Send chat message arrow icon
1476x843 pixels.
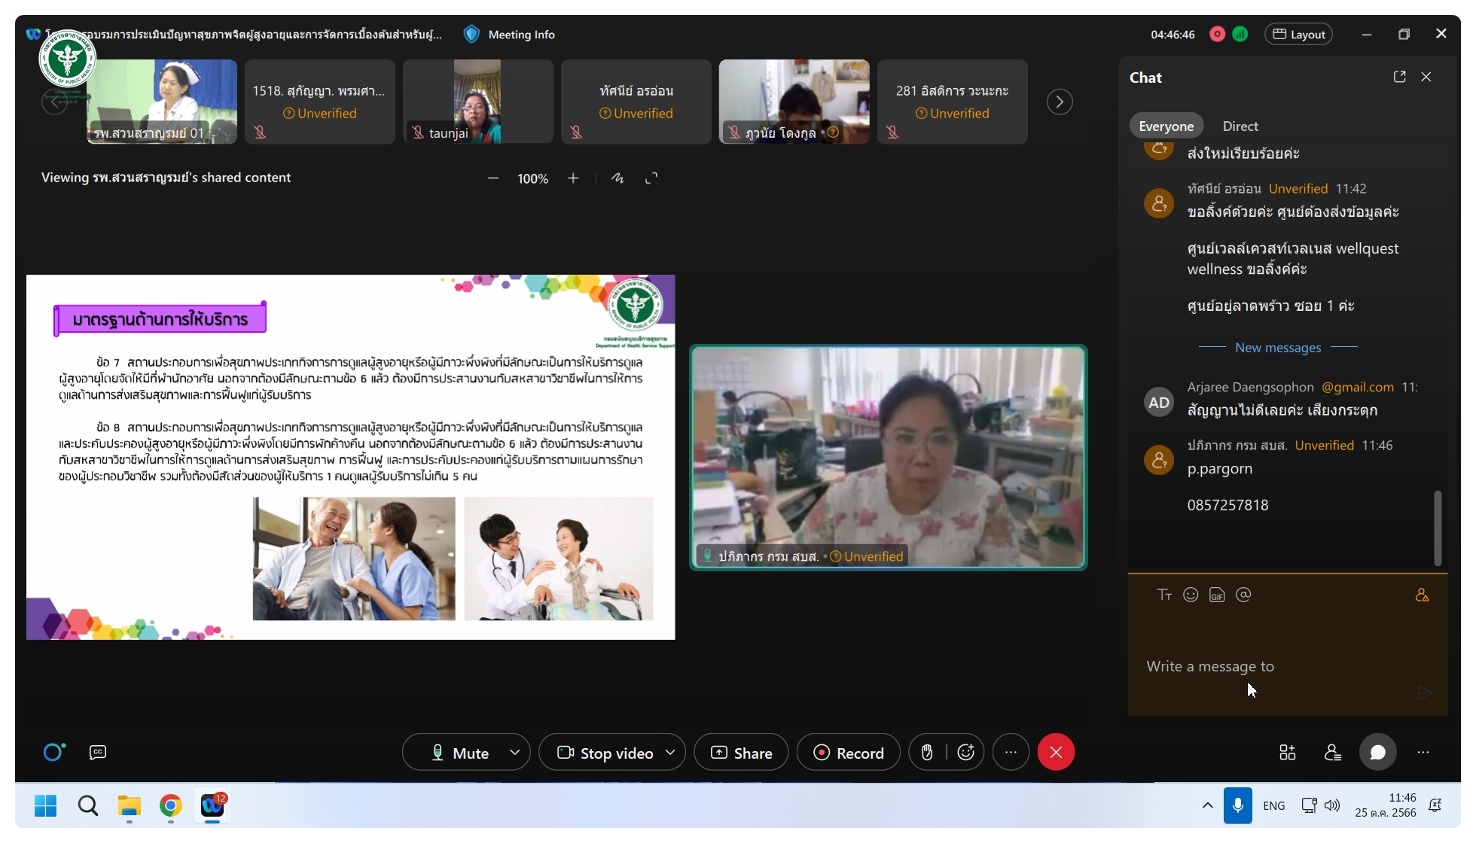click(x=1424, y=693)
